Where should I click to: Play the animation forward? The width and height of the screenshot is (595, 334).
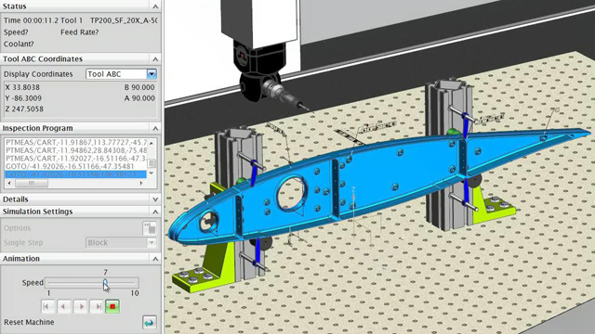pyautogui.click(x=80, y=306)
